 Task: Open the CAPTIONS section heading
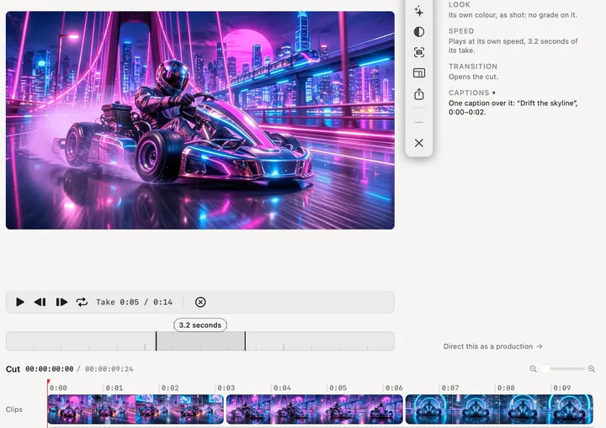(x=469, y=92)
